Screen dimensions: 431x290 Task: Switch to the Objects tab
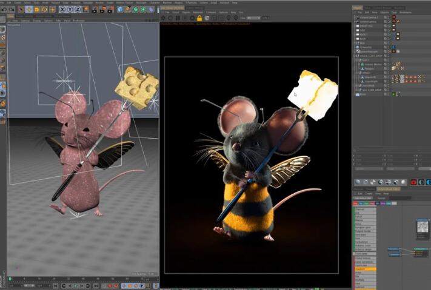[x=358, y=8]
